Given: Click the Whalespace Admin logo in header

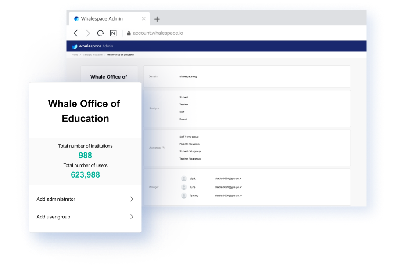Looking at the screenshot, I should point(93,46).
